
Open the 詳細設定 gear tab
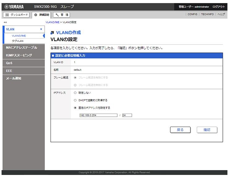41,14
